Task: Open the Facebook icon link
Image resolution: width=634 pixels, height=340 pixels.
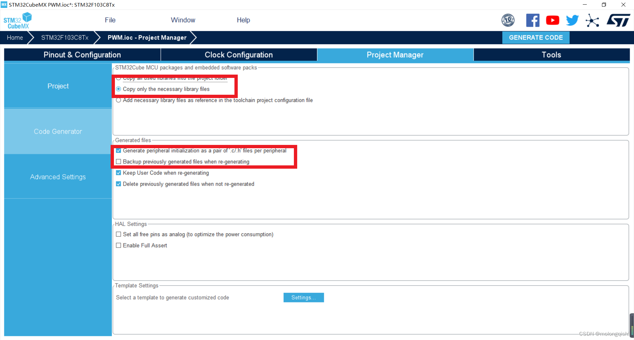Action: 533,20
